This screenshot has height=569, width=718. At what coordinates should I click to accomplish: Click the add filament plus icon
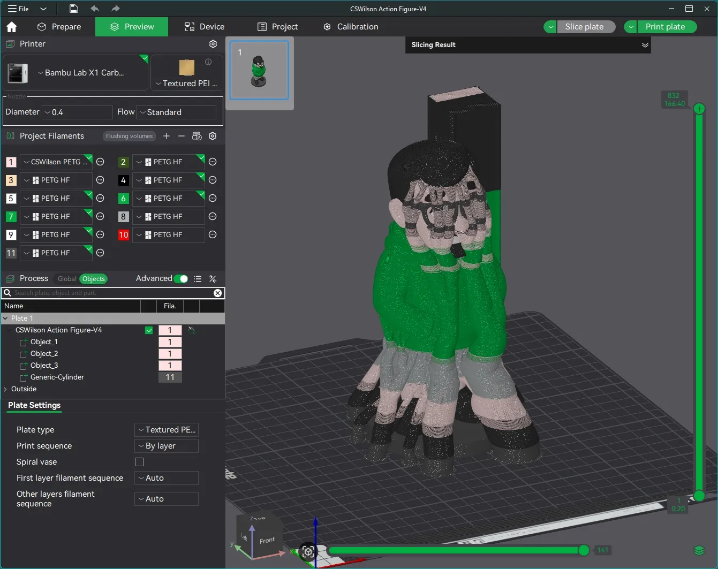(x=166, y=136)
